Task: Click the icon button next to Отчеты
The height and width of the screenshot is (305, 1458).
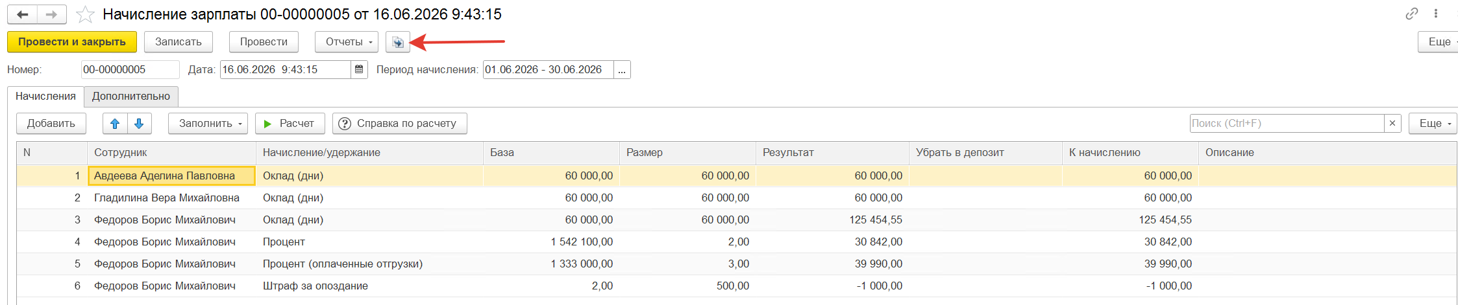Action: [397, 42]
